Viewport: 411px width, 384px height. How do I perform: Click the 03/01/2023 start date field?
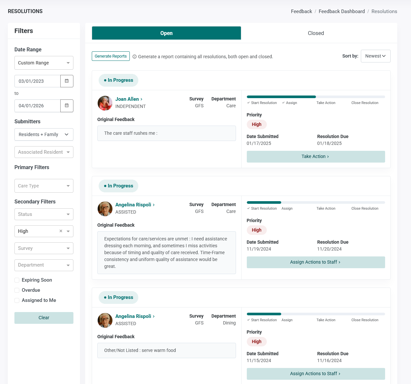pos(37,81)
